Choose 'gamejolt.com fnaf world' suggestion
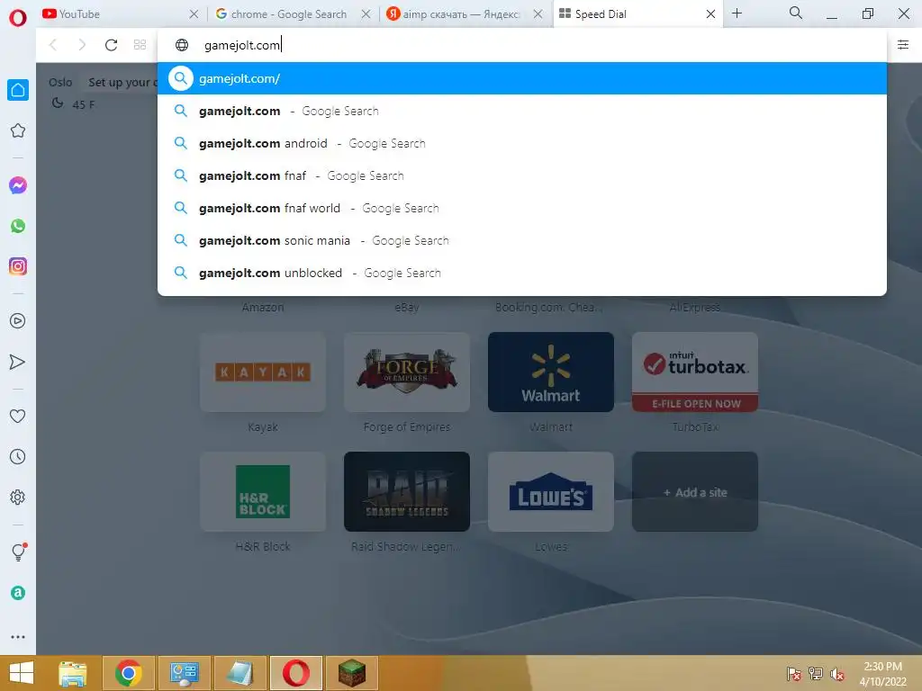 [x=521, y=208]
